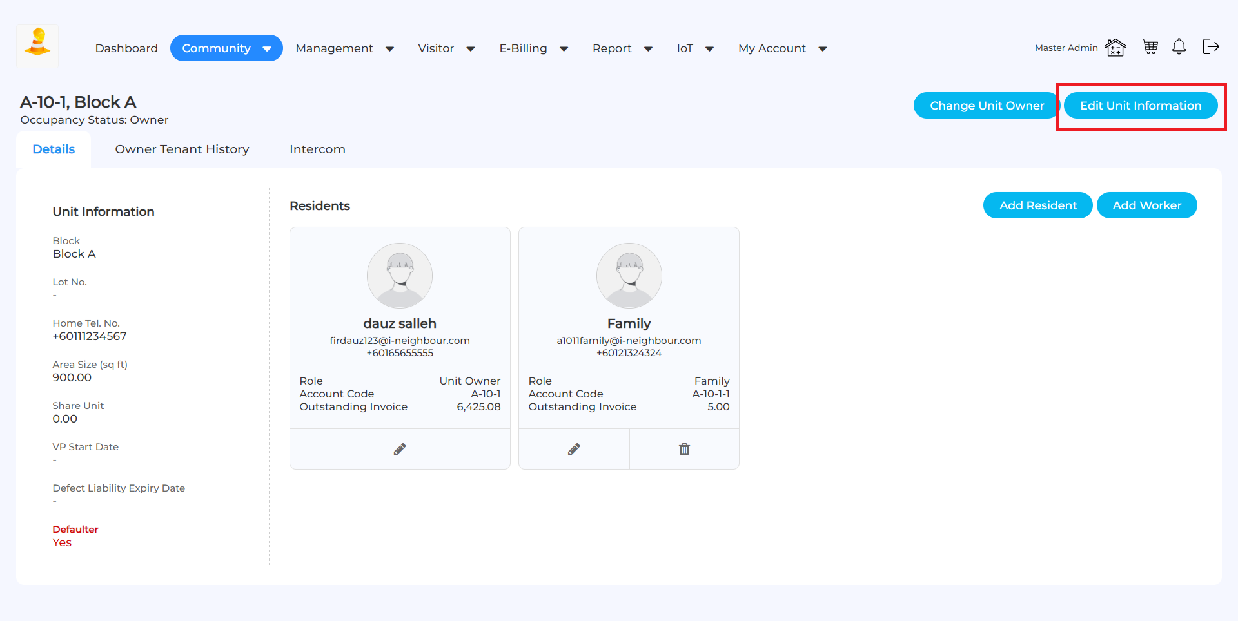The height and width of the screenshot is (621, 1238).
Task: Edit dauz salleh resident with pencil icon
Action: pos(400,449)
